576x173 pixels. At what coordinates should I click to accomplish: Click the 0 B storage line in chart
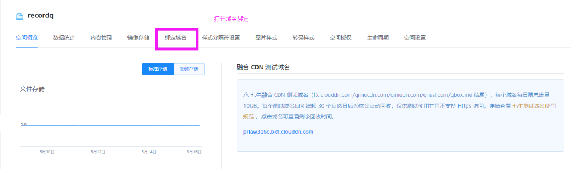pos(110,125)
